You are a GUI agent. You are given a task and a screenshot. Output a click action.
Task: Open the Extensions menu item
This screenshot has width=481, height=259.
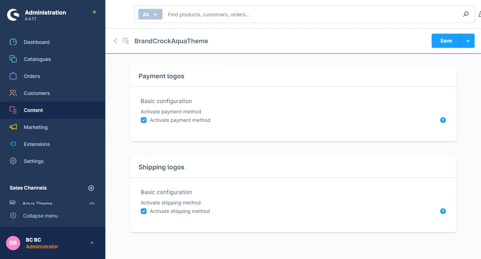point(37,144)
